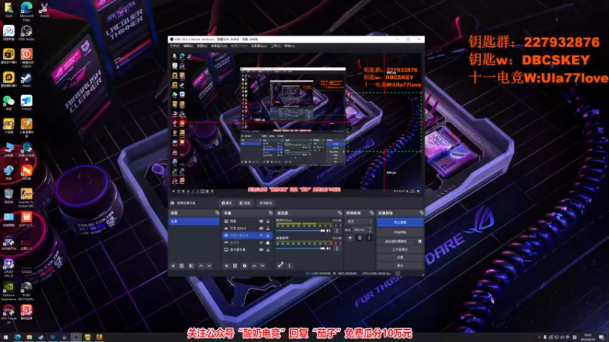Add a new source with plus icon
This screenshot has width=609, height=342.
point(226,265)
